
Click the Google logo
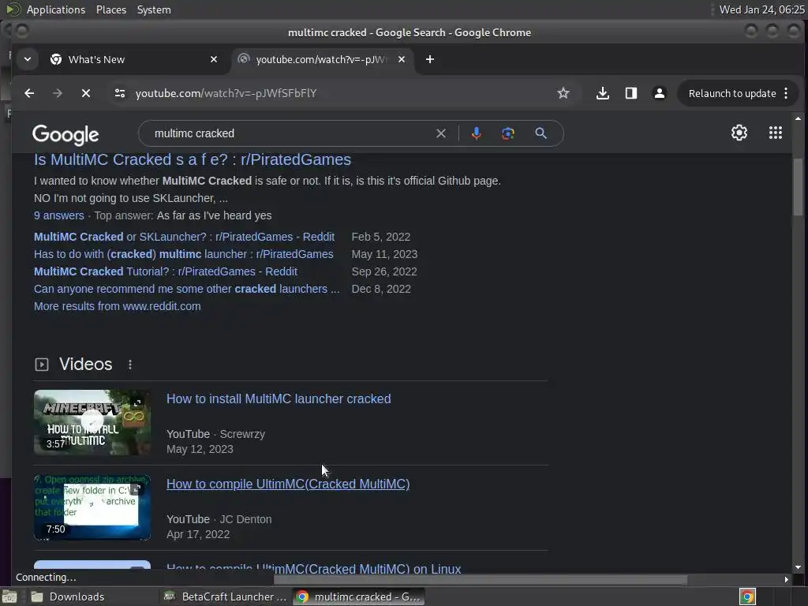(x=65, y=134)
